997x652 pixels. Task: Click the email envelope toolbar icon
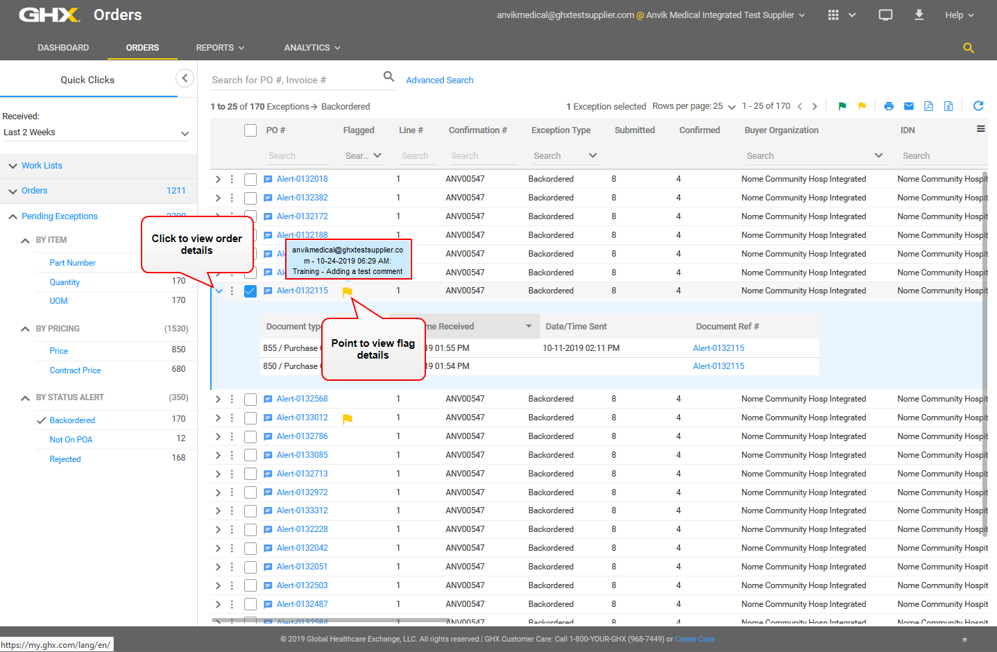909,106
